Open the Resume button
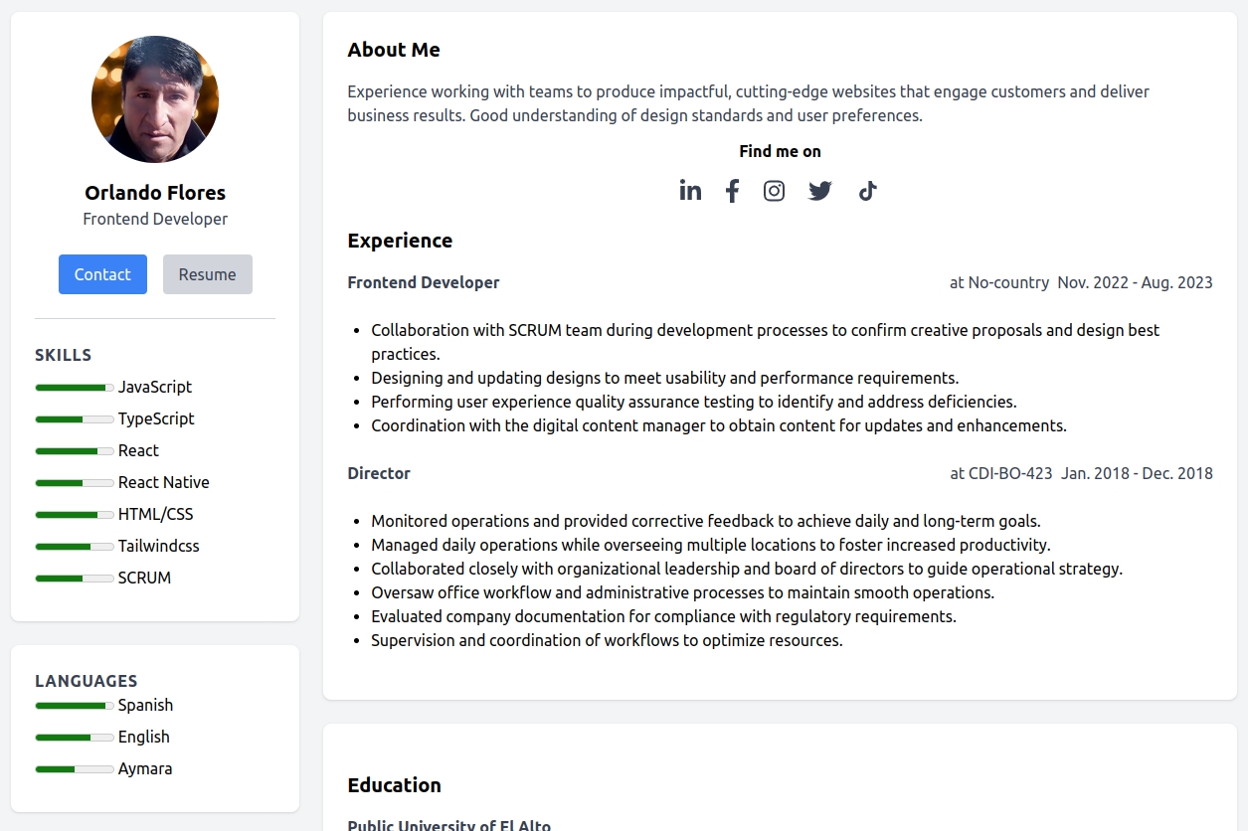 [x=207, y=274]
